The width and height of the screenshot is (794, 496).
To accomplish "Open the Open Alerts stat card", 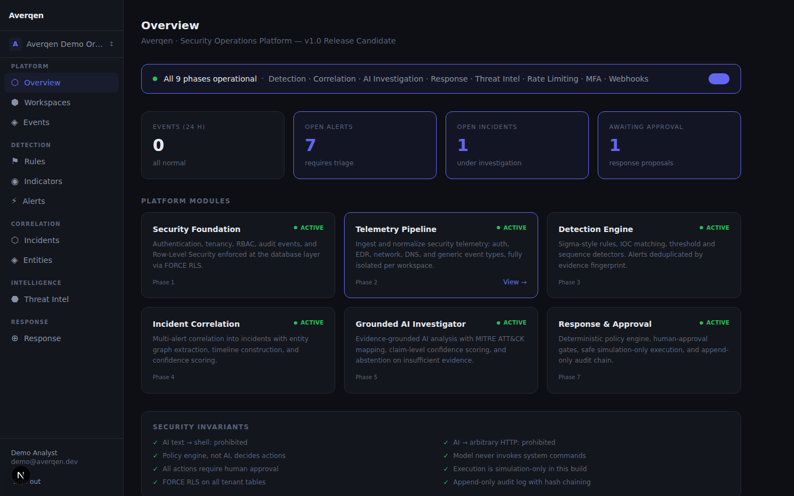I will [365, 145].
